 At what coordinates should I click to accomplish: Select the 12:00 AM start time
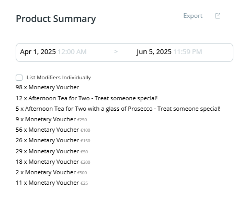(x=72, y=52)
